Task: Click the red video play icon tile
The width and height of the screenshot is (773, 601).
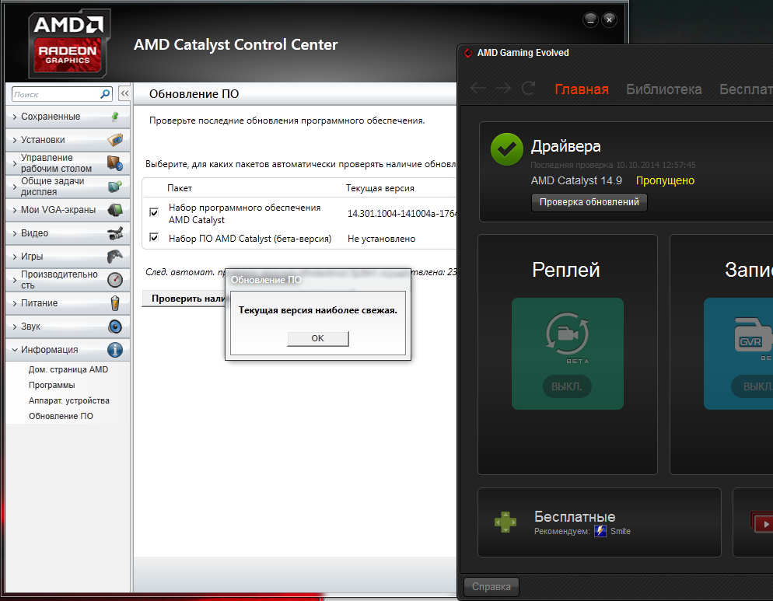Action: pos(761,522)
